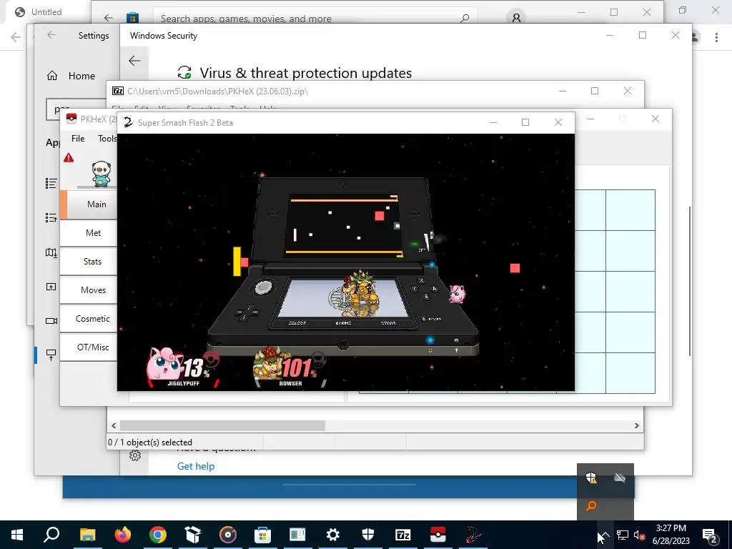Go back in Settings window

point(51,35)
